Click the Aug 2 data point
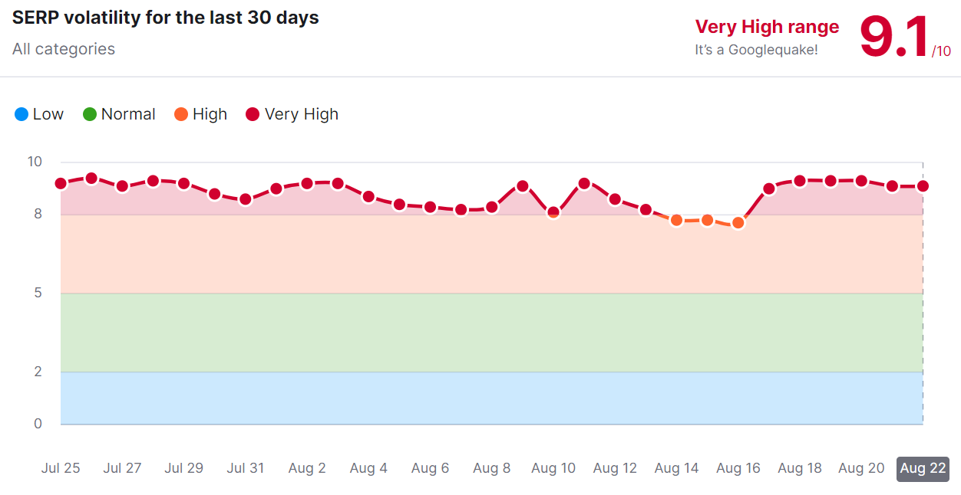This screenshot has width=961, height=495. click(x=307, y=184)
